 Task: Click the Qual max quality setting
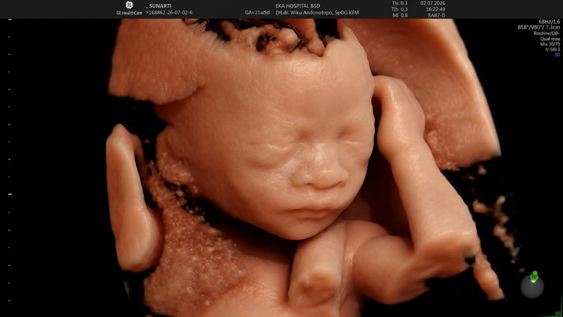pos(550,39)
